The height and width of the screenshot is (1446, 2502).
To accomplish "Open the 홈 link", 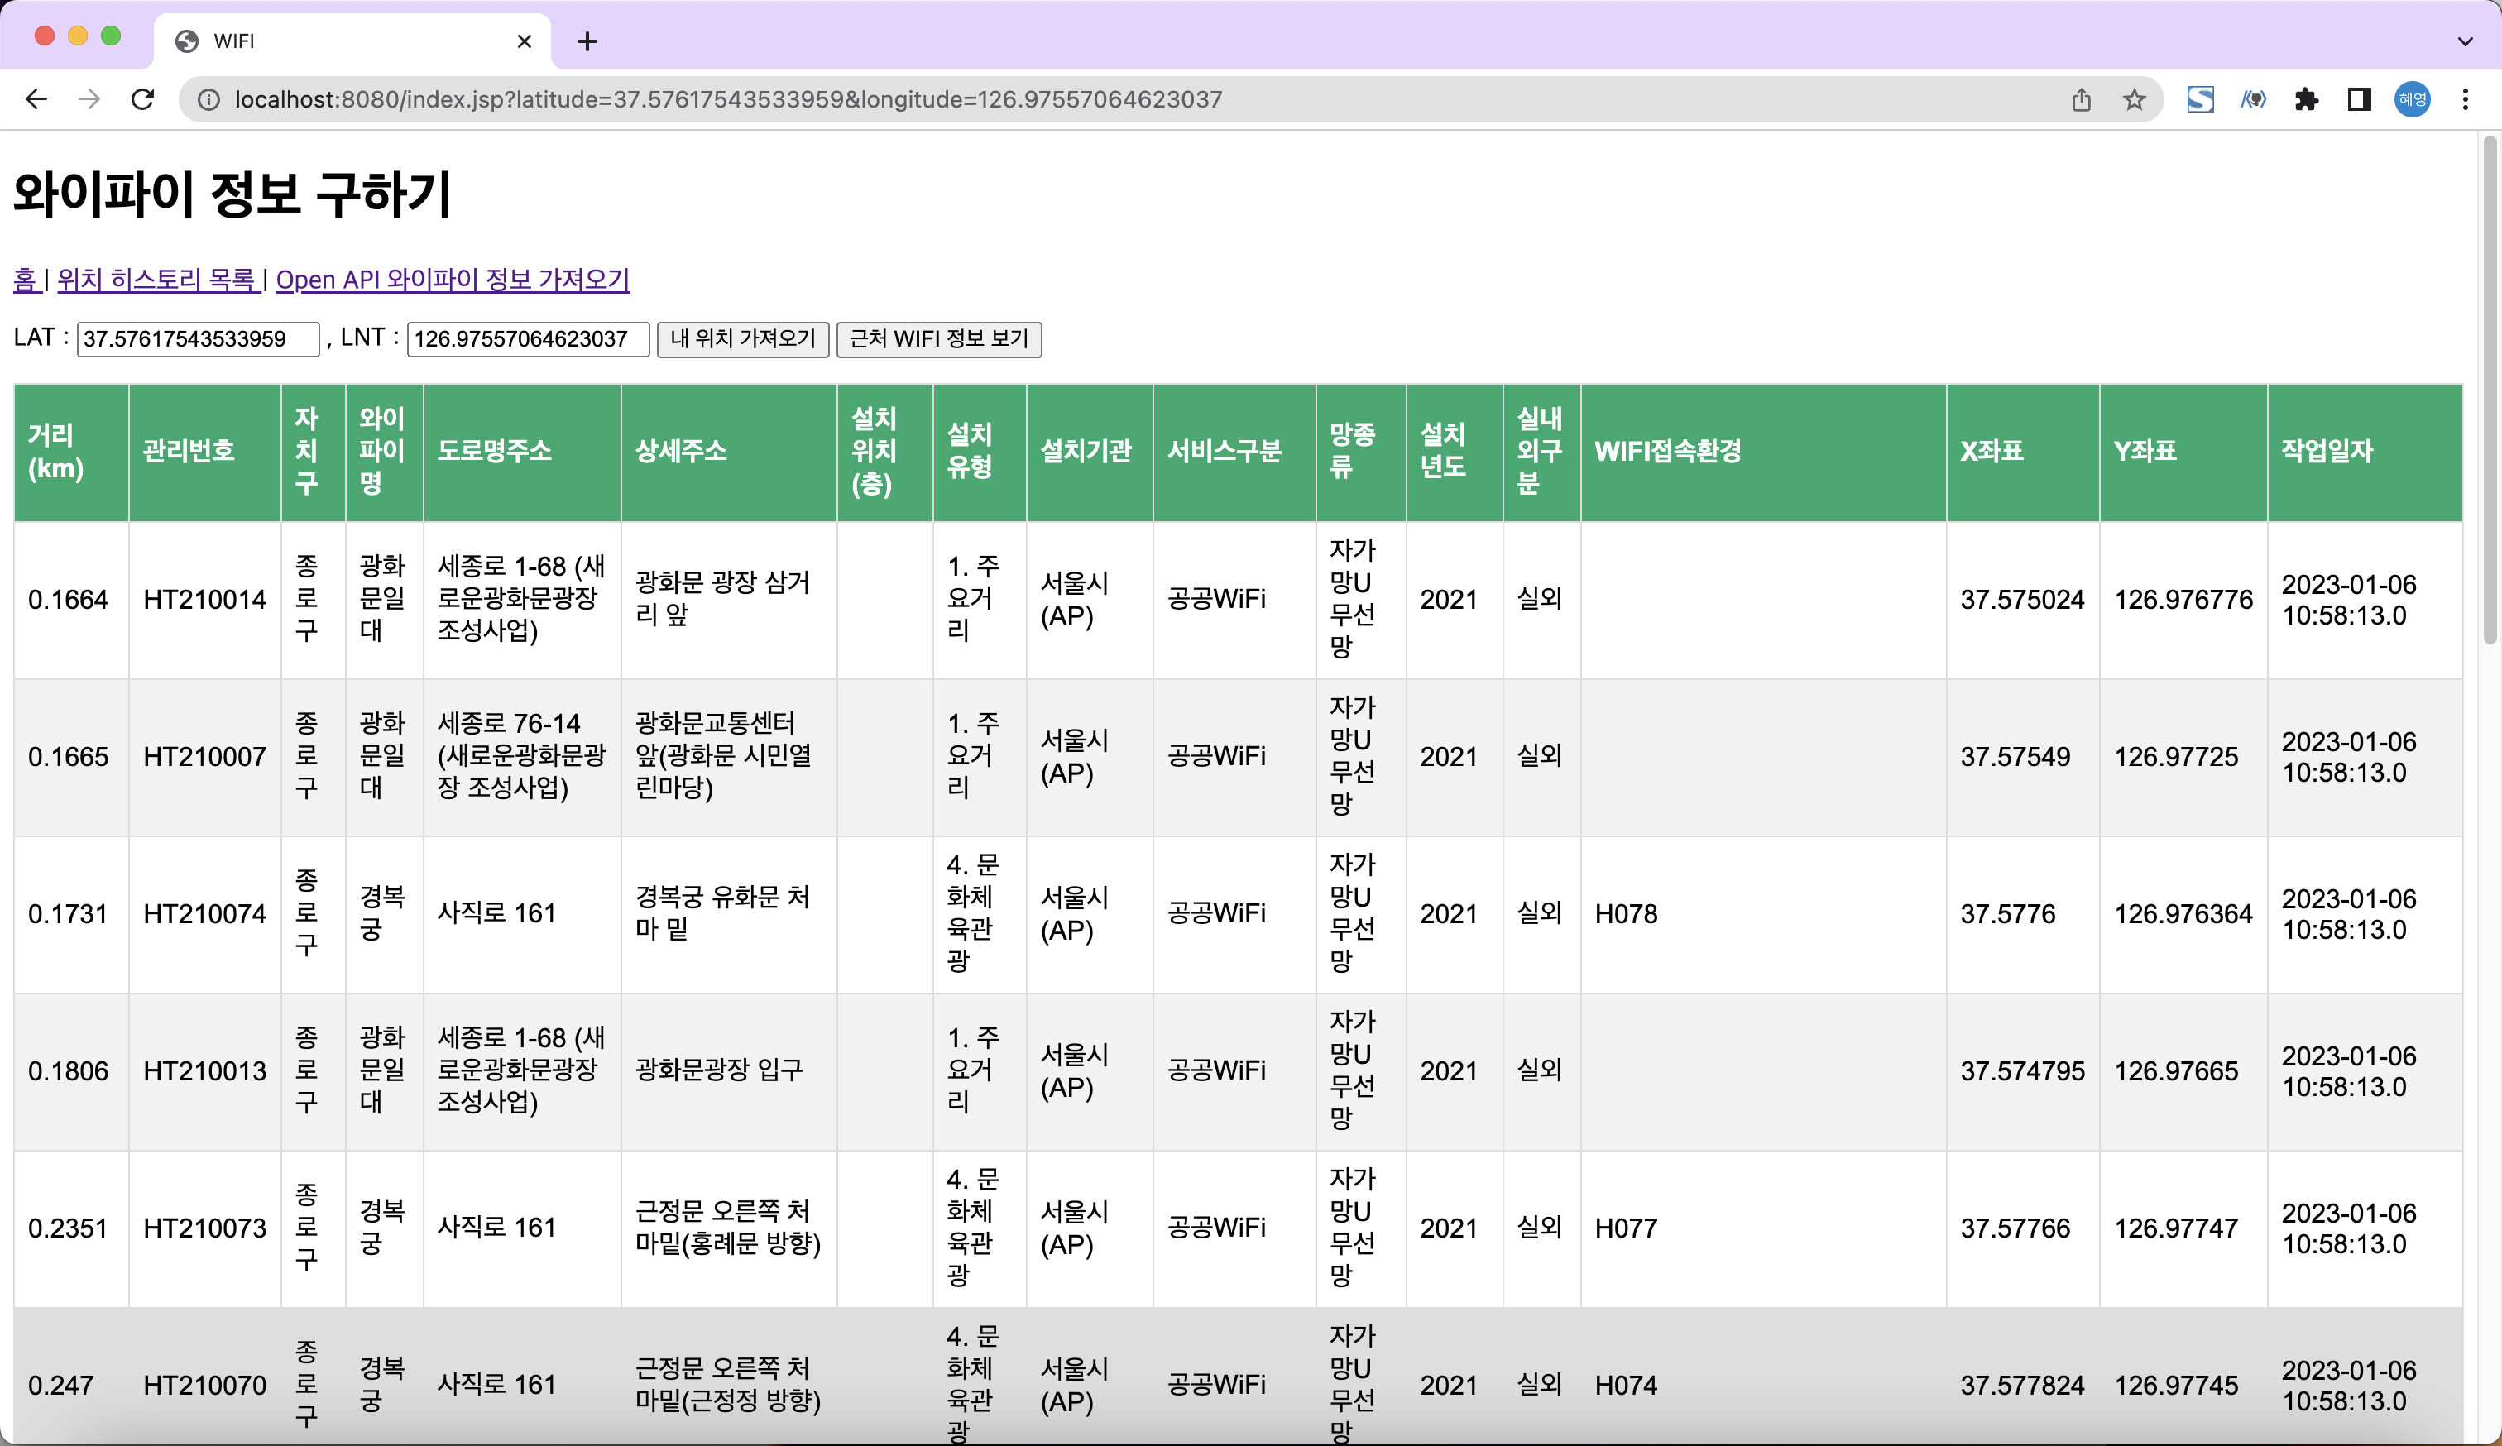I will click(26, 279).
